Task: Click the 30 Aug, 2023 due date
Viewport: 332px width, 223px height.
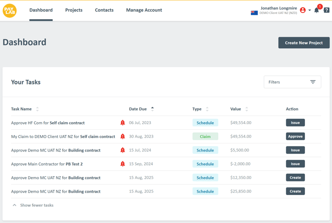Action: [141, 137]
